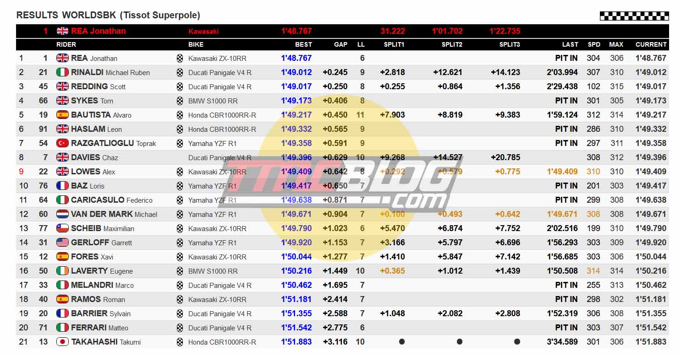Click rider name "TAKAHASHI Takumi"
Screen dimensions: 681x356
(106, 342)
